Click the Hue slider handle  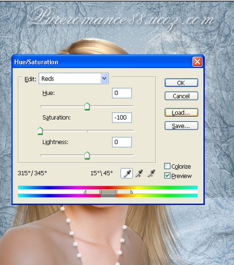(87, 107)
